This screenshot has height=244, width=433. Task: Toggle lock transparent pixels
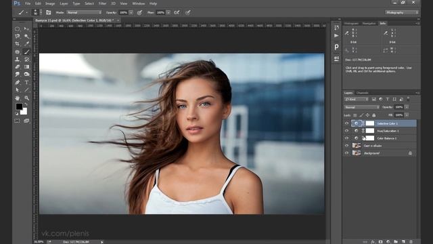(355, 115)
